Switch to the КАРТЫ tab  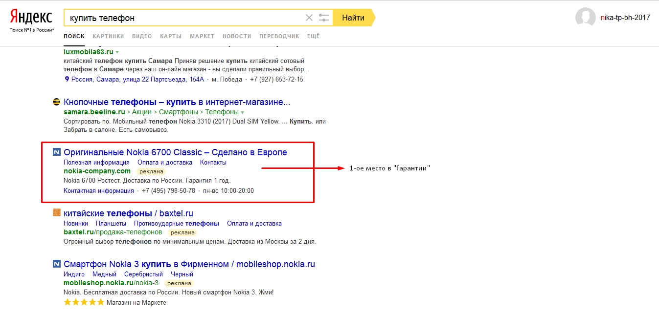[171, 36]
